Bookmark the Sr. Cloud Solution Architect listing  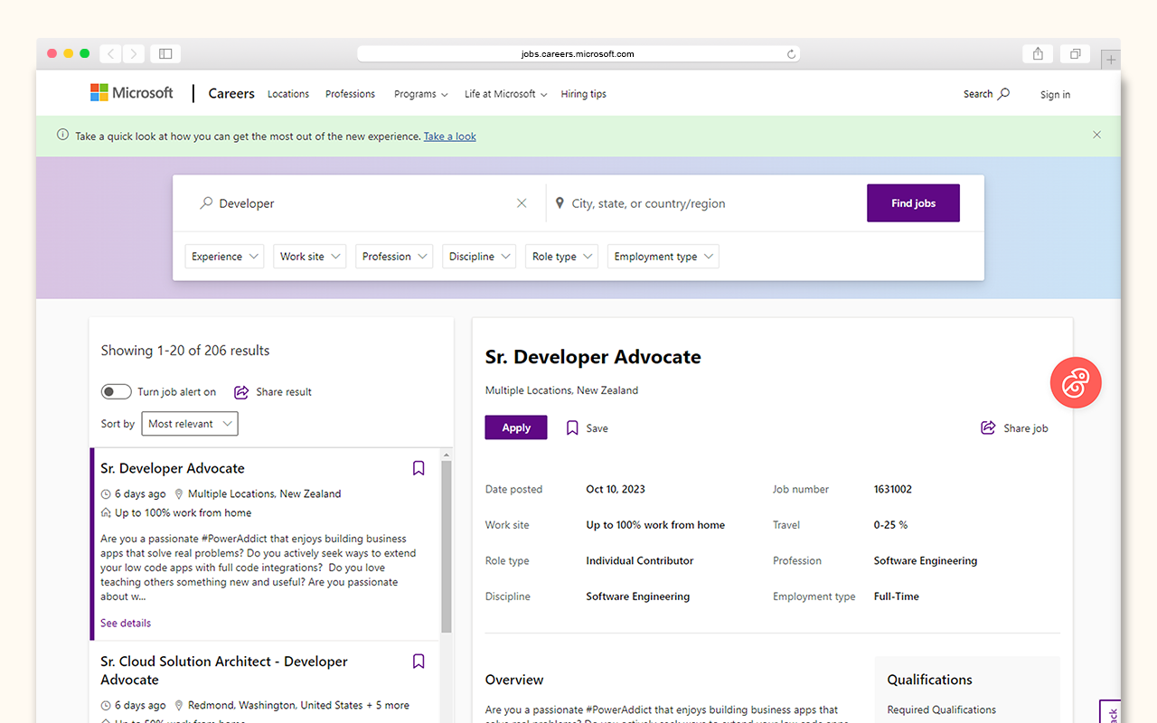pyautogui.click(x=419, y=662)
